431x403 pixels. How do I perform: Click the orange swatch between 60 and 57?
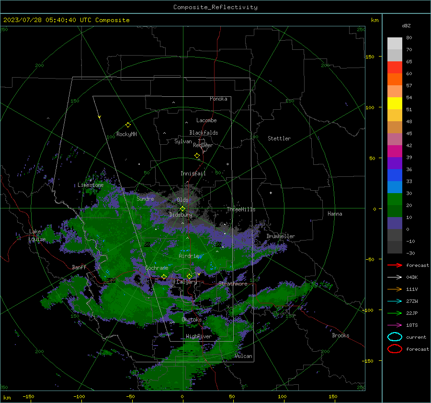(395, 79)
